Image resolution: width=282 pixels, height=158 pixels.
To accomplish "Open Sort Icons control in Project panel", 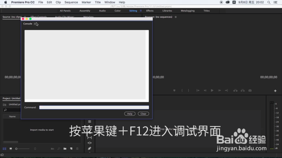I will tap(35, 149).
